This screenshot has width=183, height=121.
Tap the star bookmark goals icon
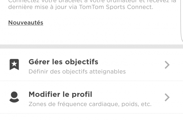click(14, 65)
